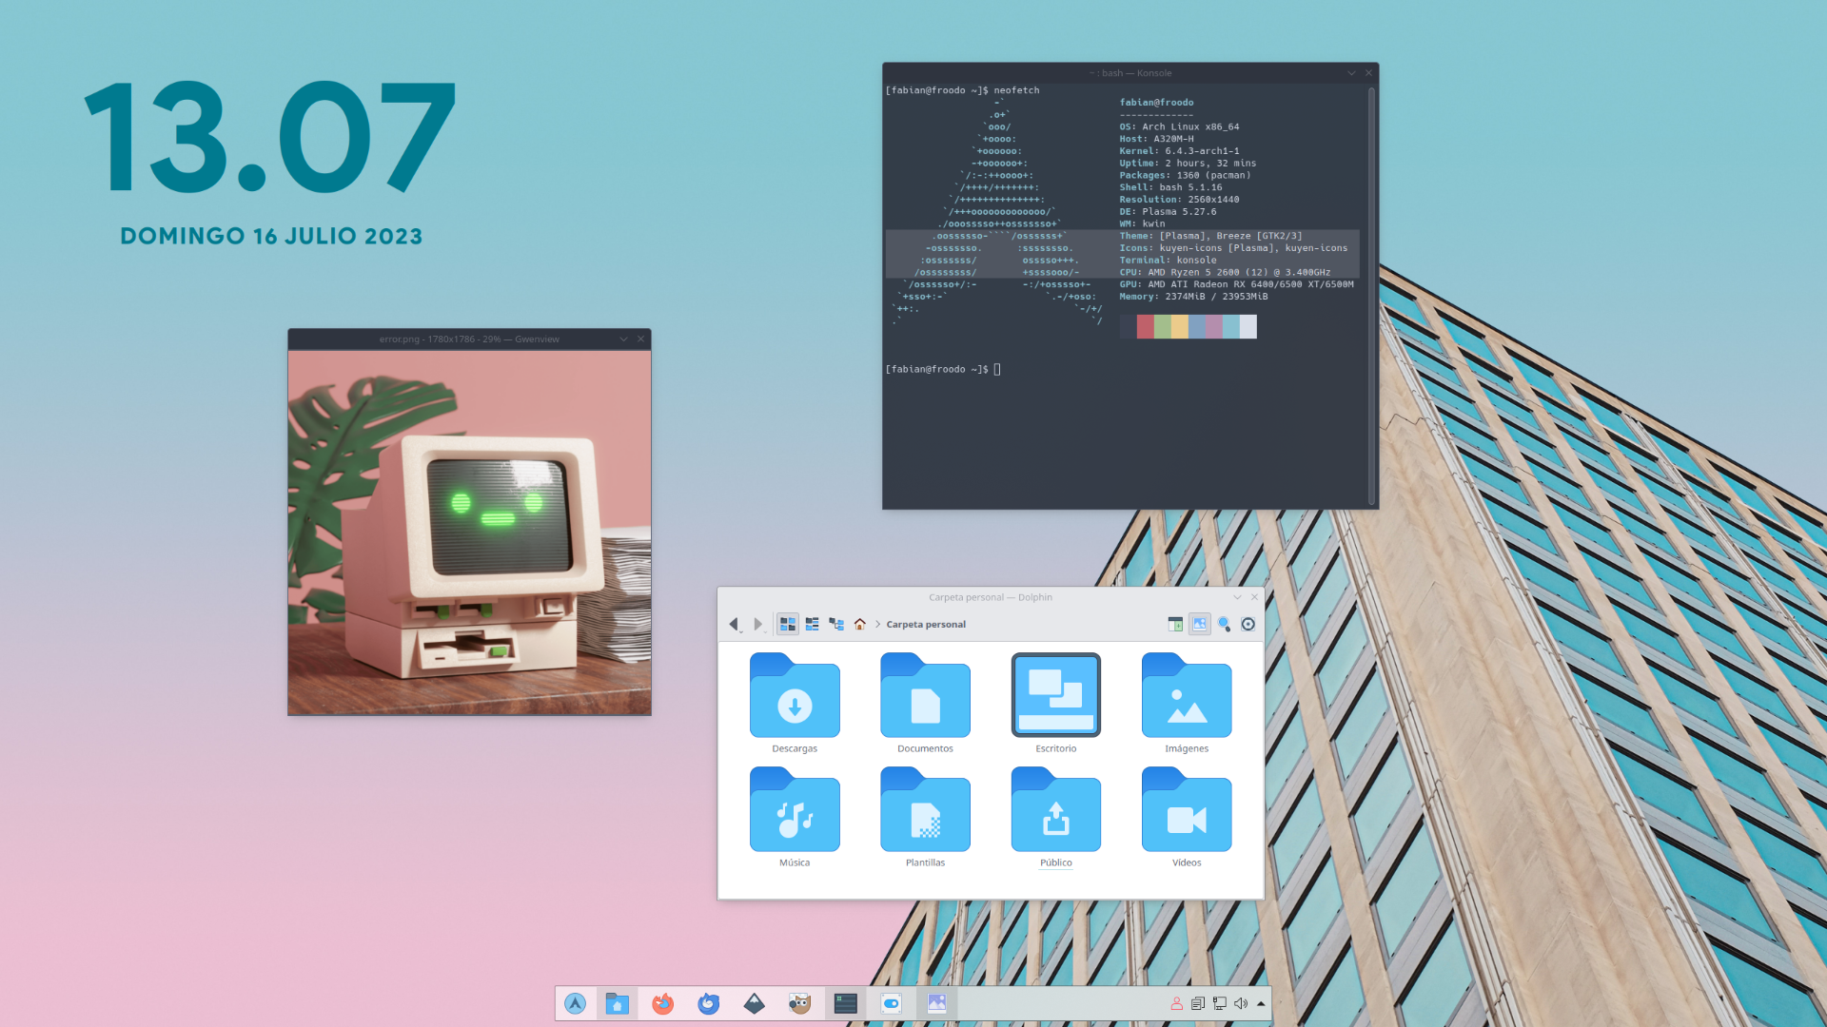Open the Arch application launcher in the panel

tap(576, 1003)
